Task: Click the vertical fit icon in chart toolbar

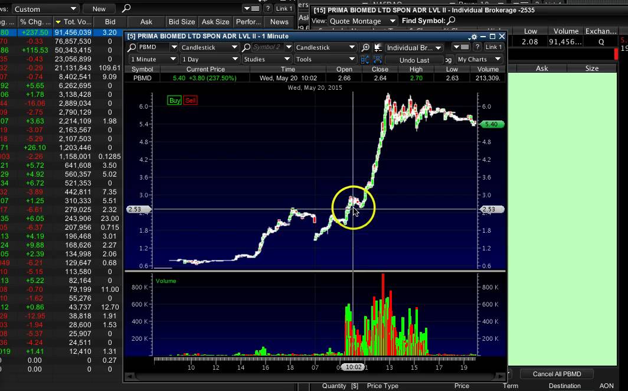Action: coord(365,60)
